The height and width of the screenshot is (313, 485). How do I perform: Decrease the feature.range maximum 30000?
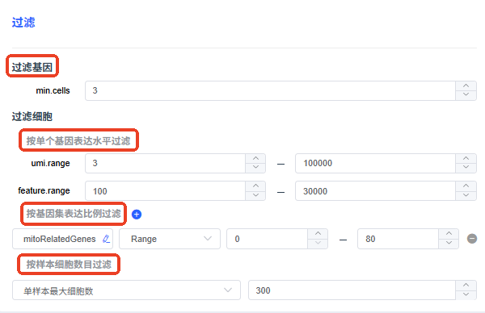pyautogui.click(x=466, y=195)
